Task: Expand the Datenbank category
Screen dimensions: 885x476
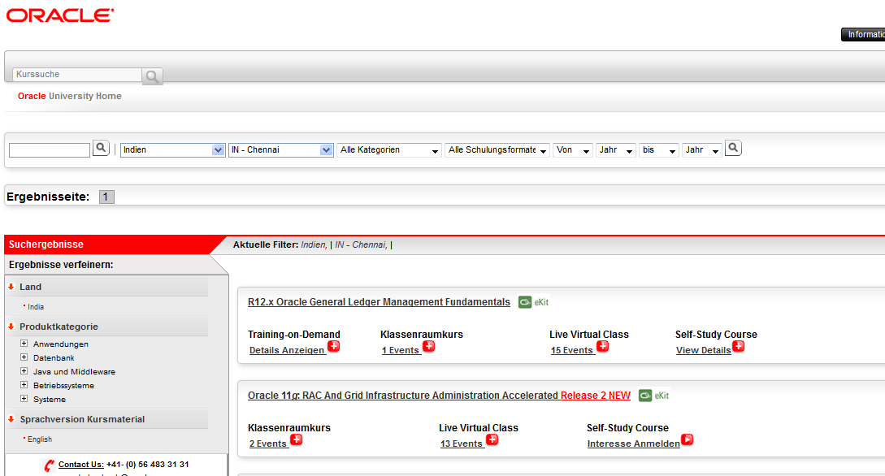Action: point(24,357)
